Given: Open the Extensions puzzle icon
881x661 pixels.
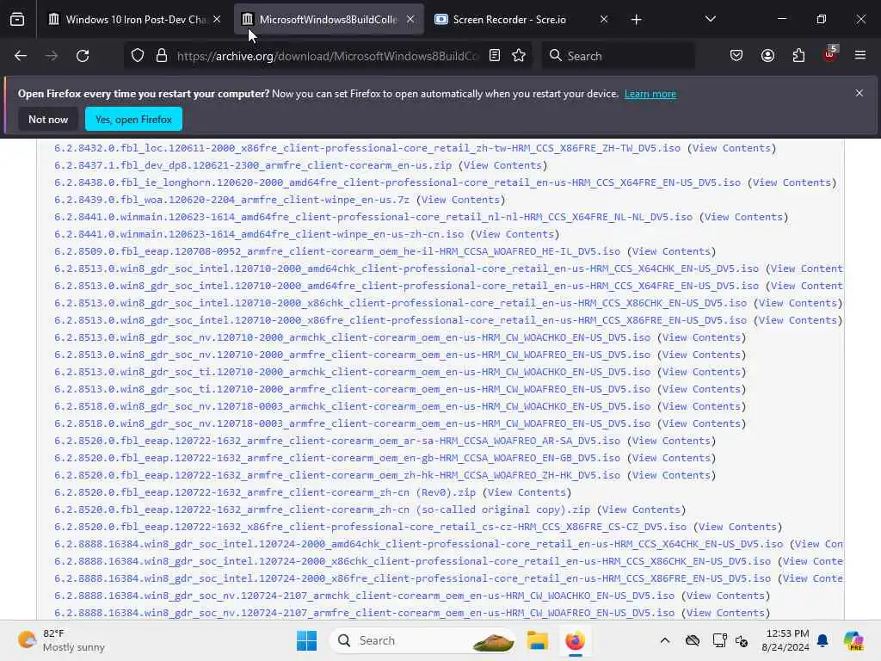Looking at the screenshot, I should point(798,56).
